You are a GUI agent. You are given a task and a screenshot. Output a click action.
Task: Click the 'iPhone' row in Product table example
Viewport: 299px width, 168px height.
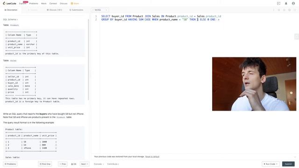pos(31,148)
